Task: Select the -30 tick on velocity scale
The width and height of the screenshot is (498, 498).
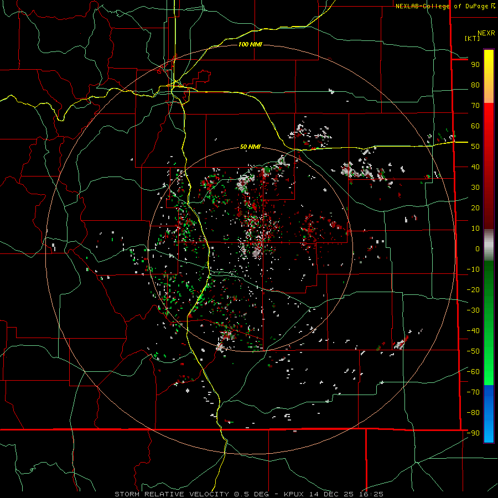Action: tap(473, 310)
